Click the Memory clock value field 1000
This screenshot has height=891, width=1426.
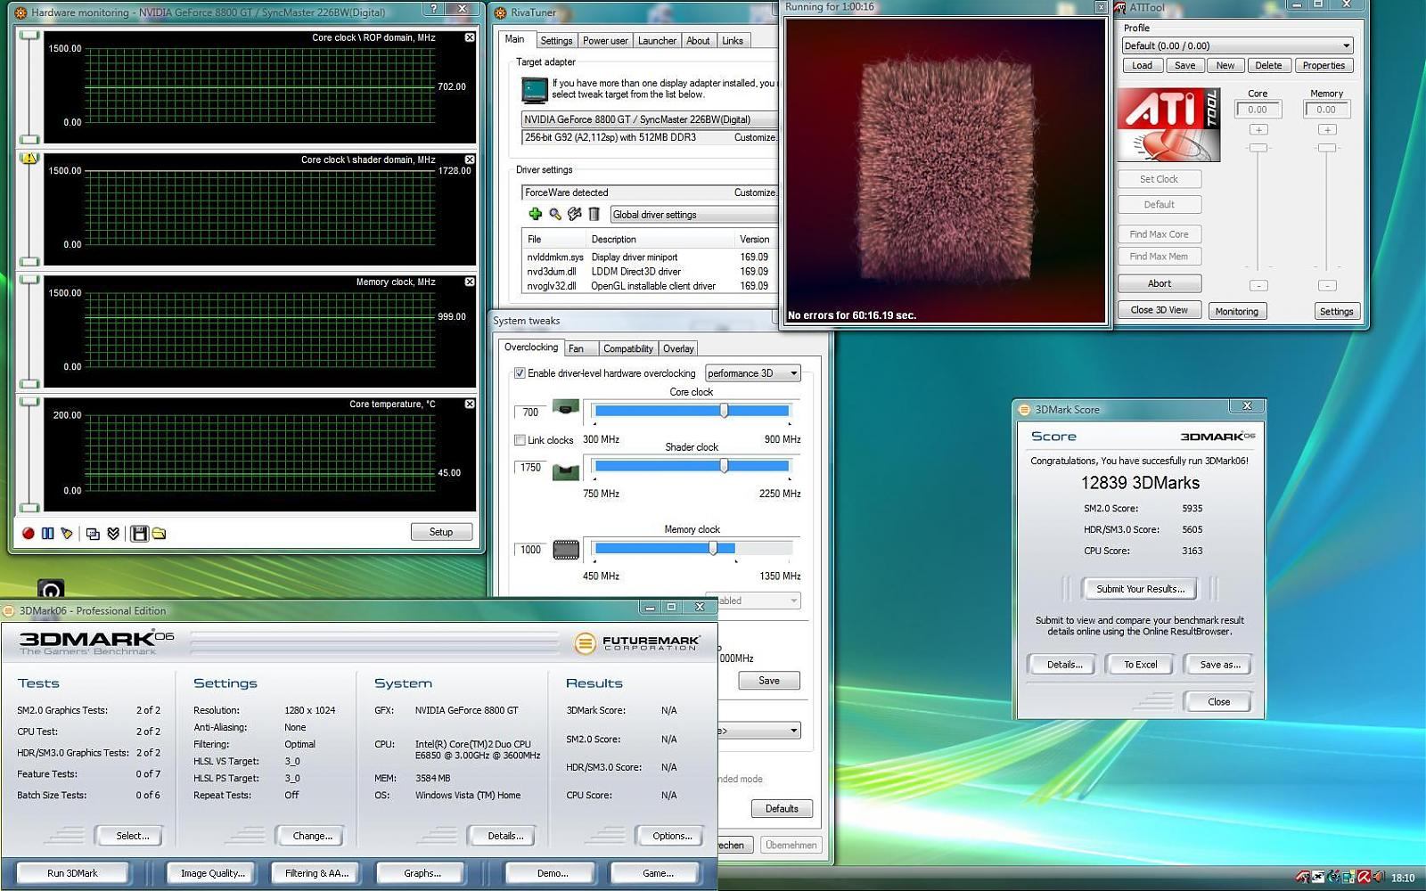pyautogui.click(x=530, y=550)
